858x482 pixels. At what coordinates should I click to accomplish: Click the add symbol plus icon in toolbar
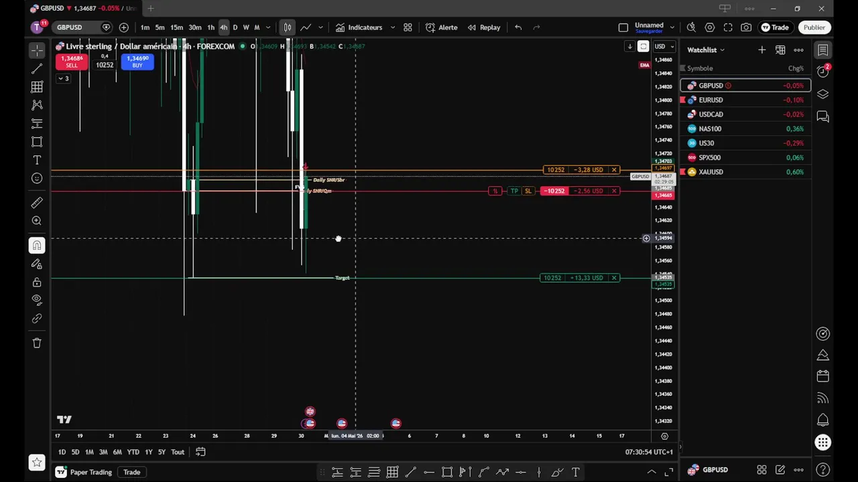point(123,27)
